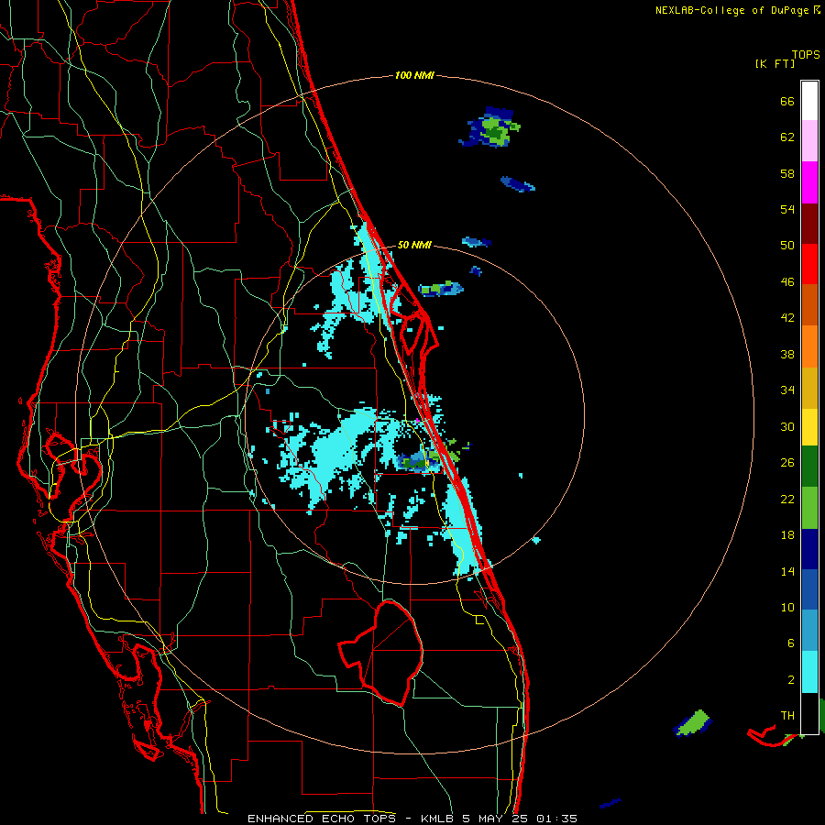Click the 58 legend value
The height and width of the screenshot is (825, 825).
(x=787, y=173)
